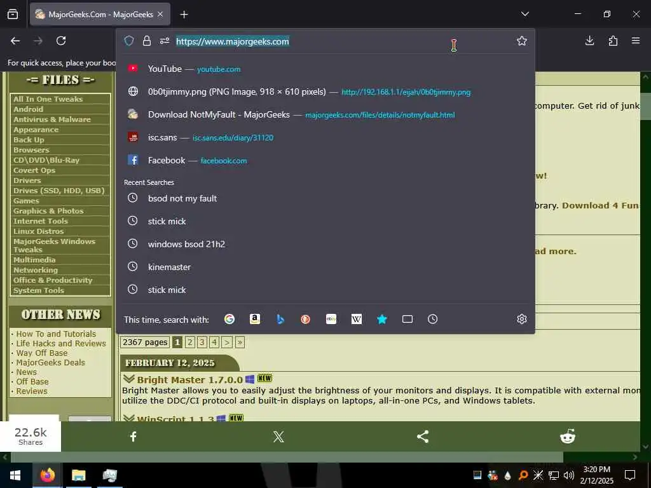Share the page on X
The image size is (651, 488).
(x=278, y=437)
